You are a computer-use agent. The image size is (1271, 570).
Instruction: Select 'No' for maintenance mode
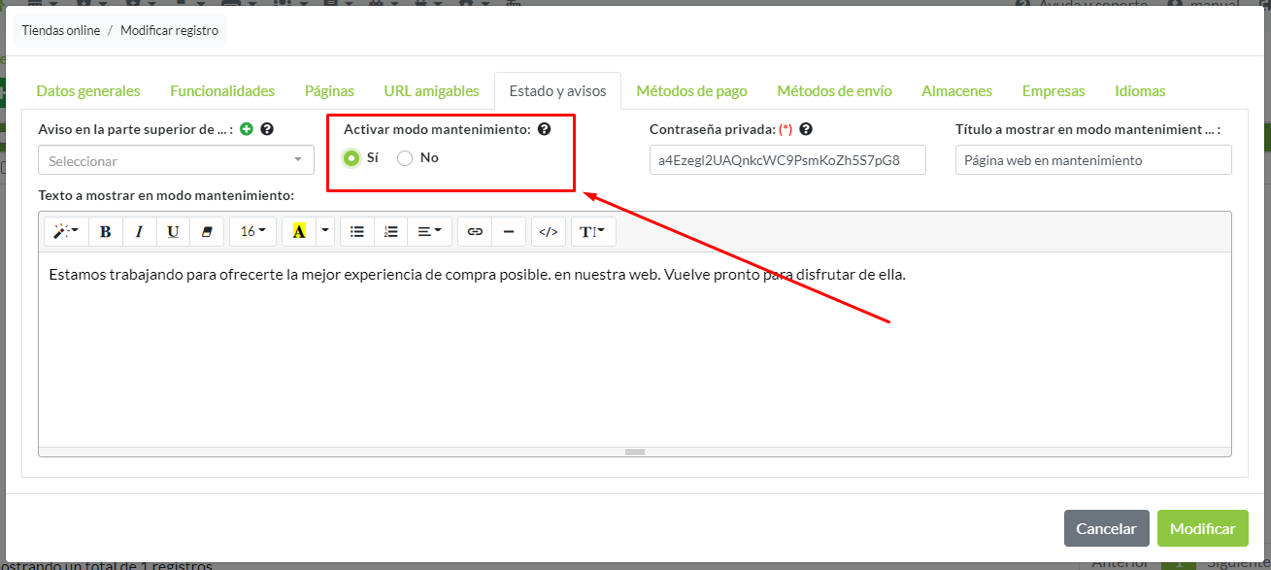click(x=406, y=158)
